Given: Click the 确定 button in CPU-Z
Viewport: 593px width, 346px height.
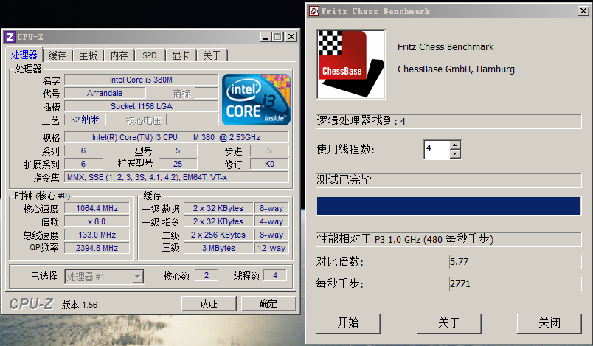Looking at the screenshot, I should click(268, 304).
